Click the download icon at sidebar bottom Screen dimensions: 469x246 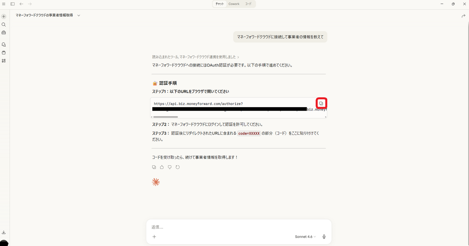[x=4, y=232]
